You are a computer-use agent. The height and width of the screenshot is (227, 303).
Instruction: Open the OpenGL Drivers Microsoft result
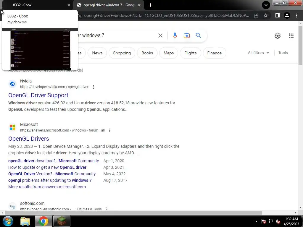point(29,139)
